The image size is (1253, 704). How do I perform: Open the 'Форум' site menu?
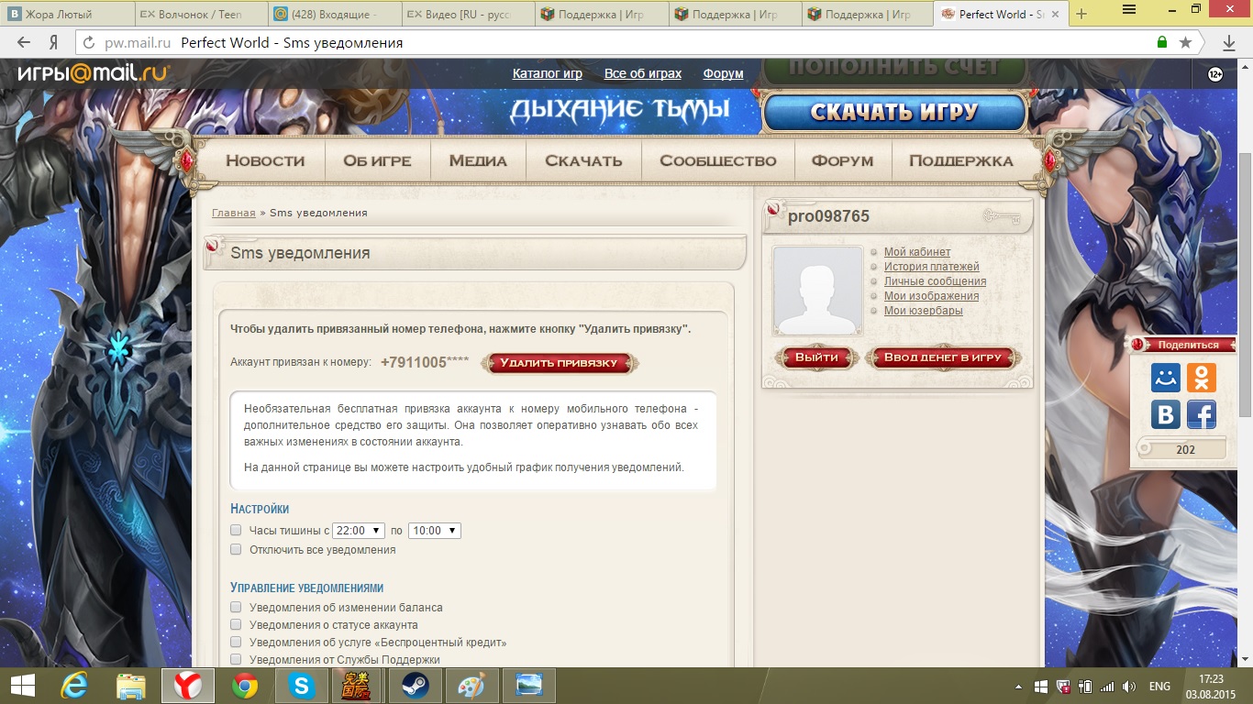coord(842,160)
